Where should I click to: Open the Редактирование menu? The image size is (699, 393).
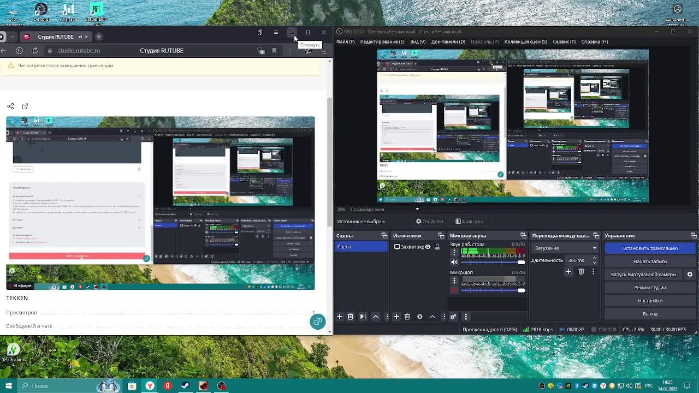pos(382,41)
